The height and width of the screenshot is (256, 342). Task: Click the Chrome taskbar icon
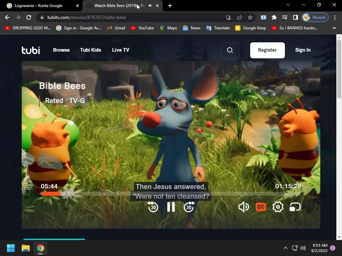coord(40,248)
